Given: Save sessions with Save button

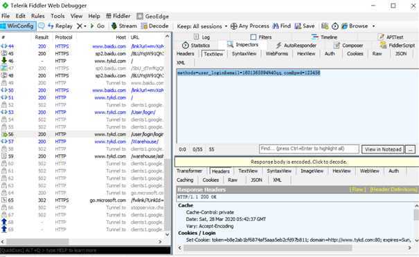Looking at the screenshot, I should (x=304, y=26).
